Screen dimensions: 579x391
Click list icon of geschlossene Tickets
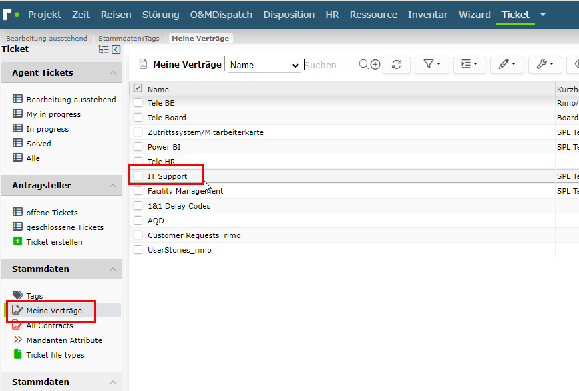click(17, 226)
